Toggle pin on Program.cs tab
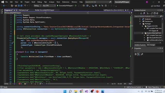This screenshot has height=93, width=165. pos(14,10)
